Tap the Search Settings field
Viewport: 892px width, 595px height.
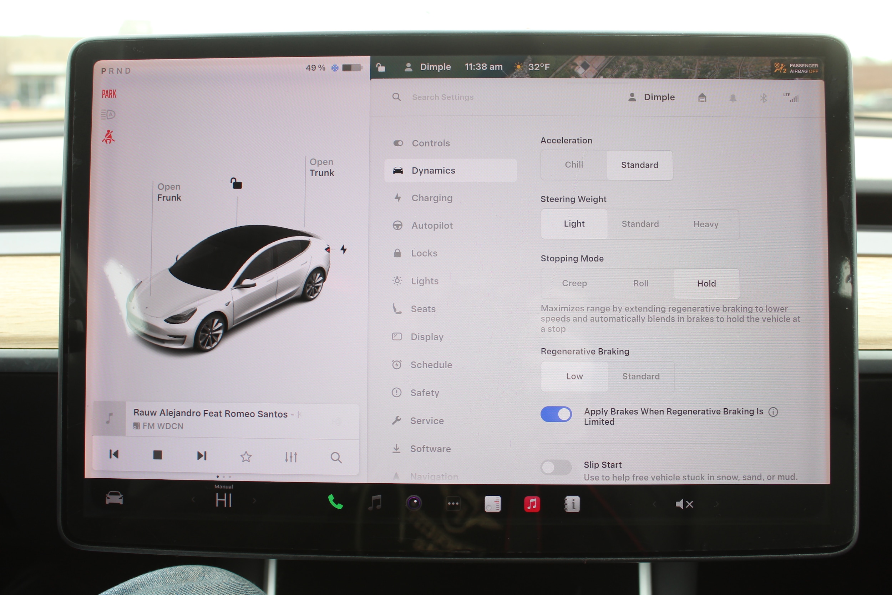(442, 97)
